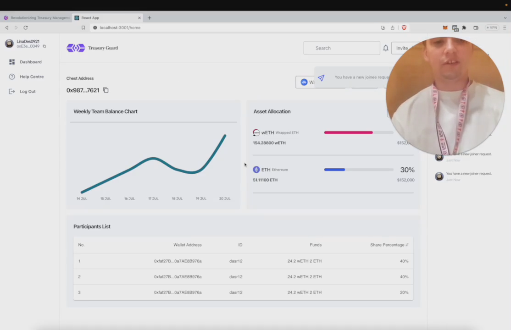
Task: Click the "Share Percentage" column header
Action: [x=387, y=245]
